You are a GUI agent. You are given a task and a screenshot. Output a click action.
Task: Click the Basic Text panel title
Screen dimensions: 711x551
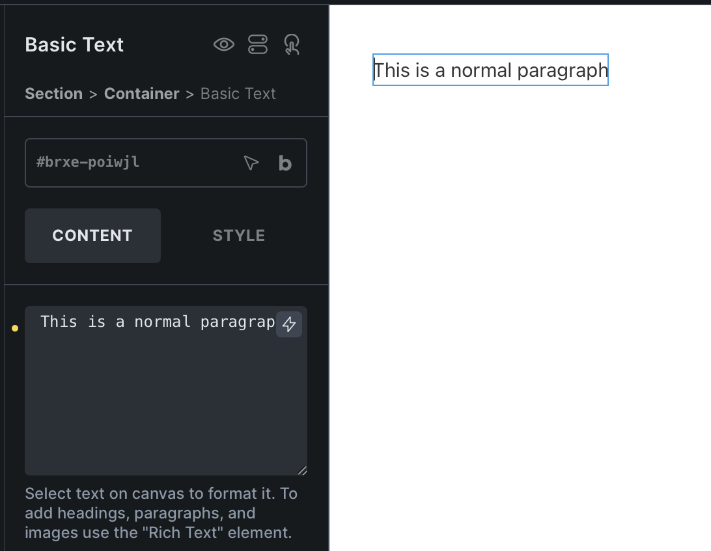click(x=74, y=45)
